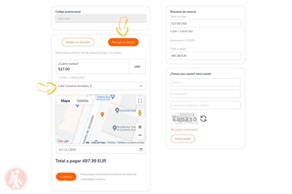Expand Calle Convento Jerusalen address dropdown

(101, 86)
